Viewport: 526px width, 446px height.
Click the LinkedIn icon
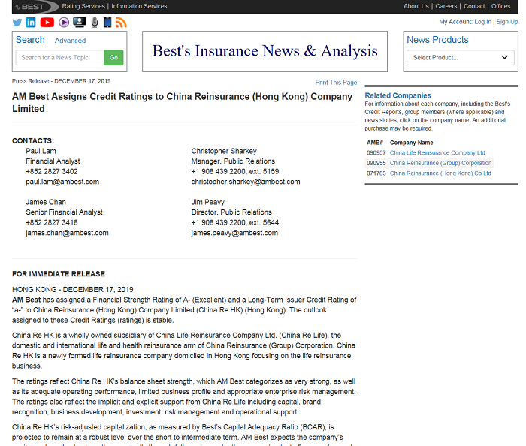click(31, 23)
